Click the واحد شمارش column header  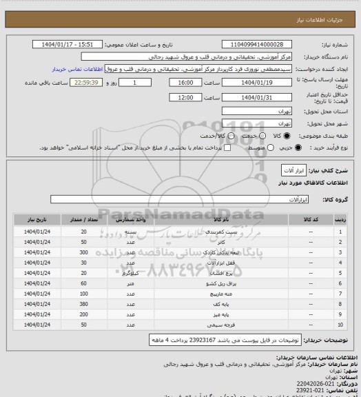point(131,219)
